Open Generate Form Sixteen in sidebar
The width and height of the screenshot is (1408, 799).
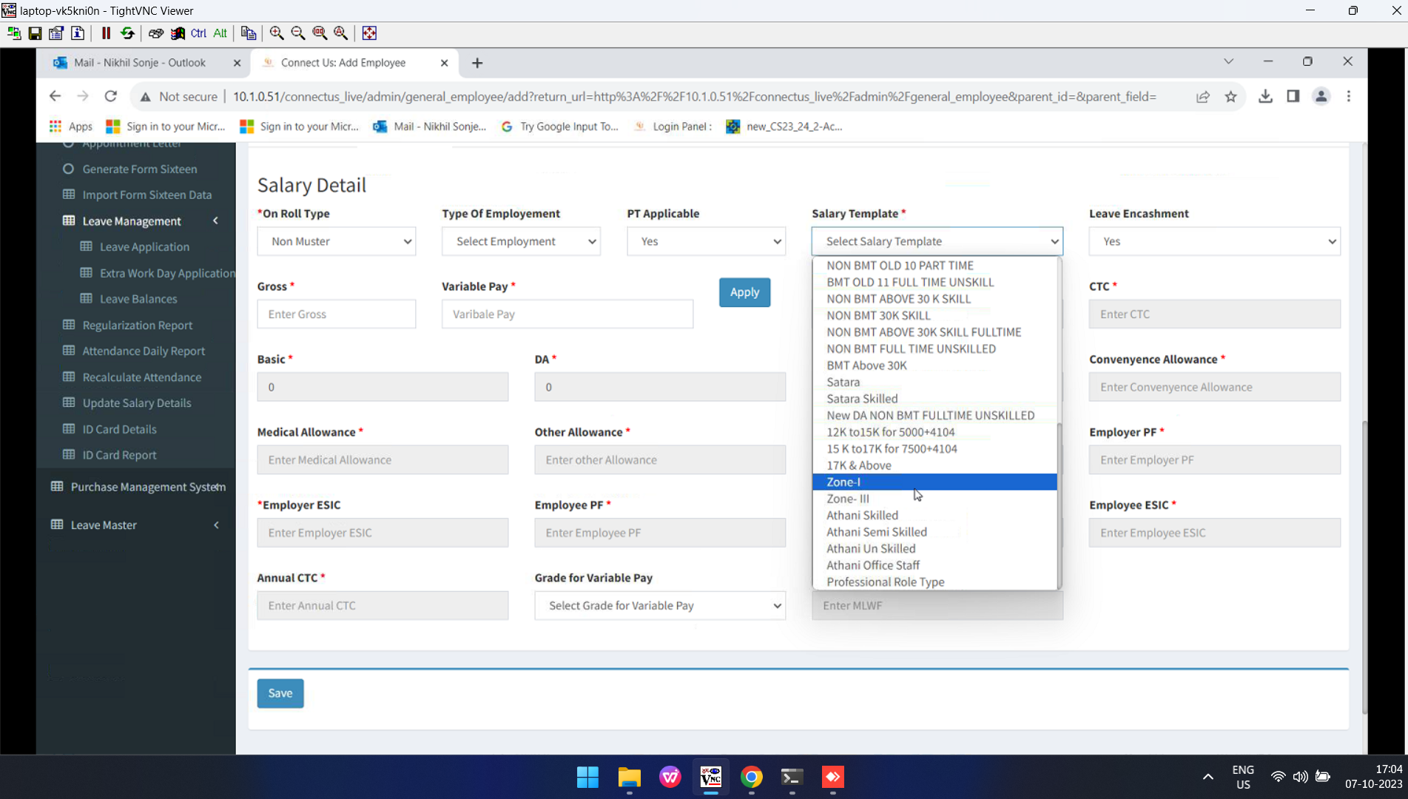[x=140, y=169]
